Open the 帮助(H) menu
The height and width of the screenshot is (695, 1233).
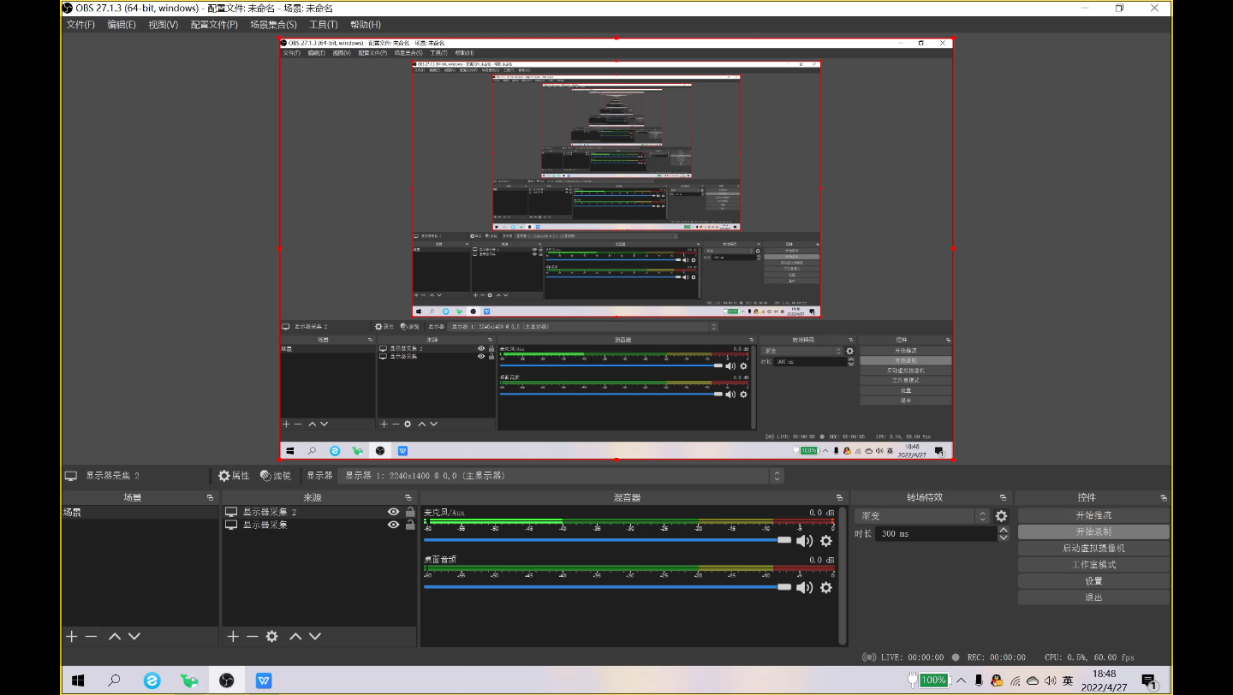(x=366, y=25)
